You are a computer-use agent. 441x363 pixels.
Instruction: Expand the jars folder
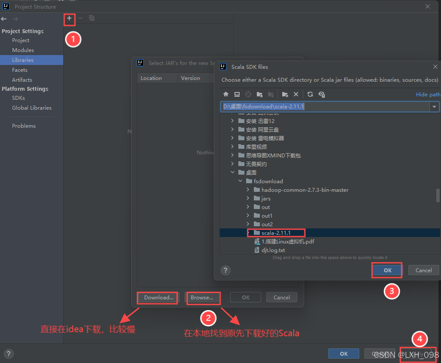tap(248, 198)
